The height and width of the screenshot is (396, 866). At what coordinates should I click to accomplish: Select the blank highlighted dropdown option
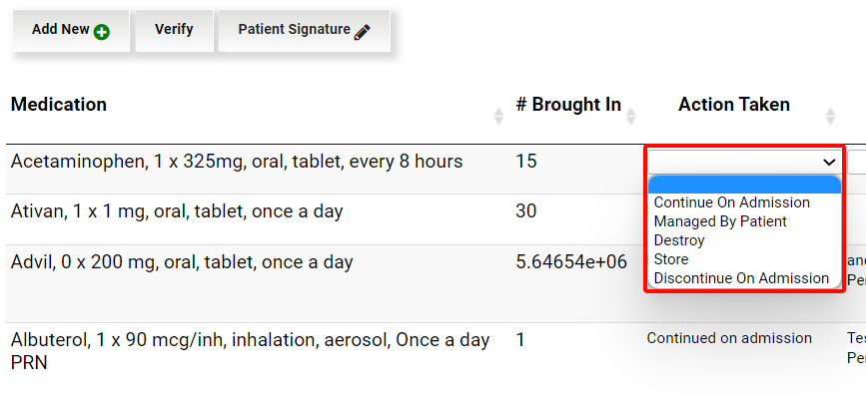[744, 185]
